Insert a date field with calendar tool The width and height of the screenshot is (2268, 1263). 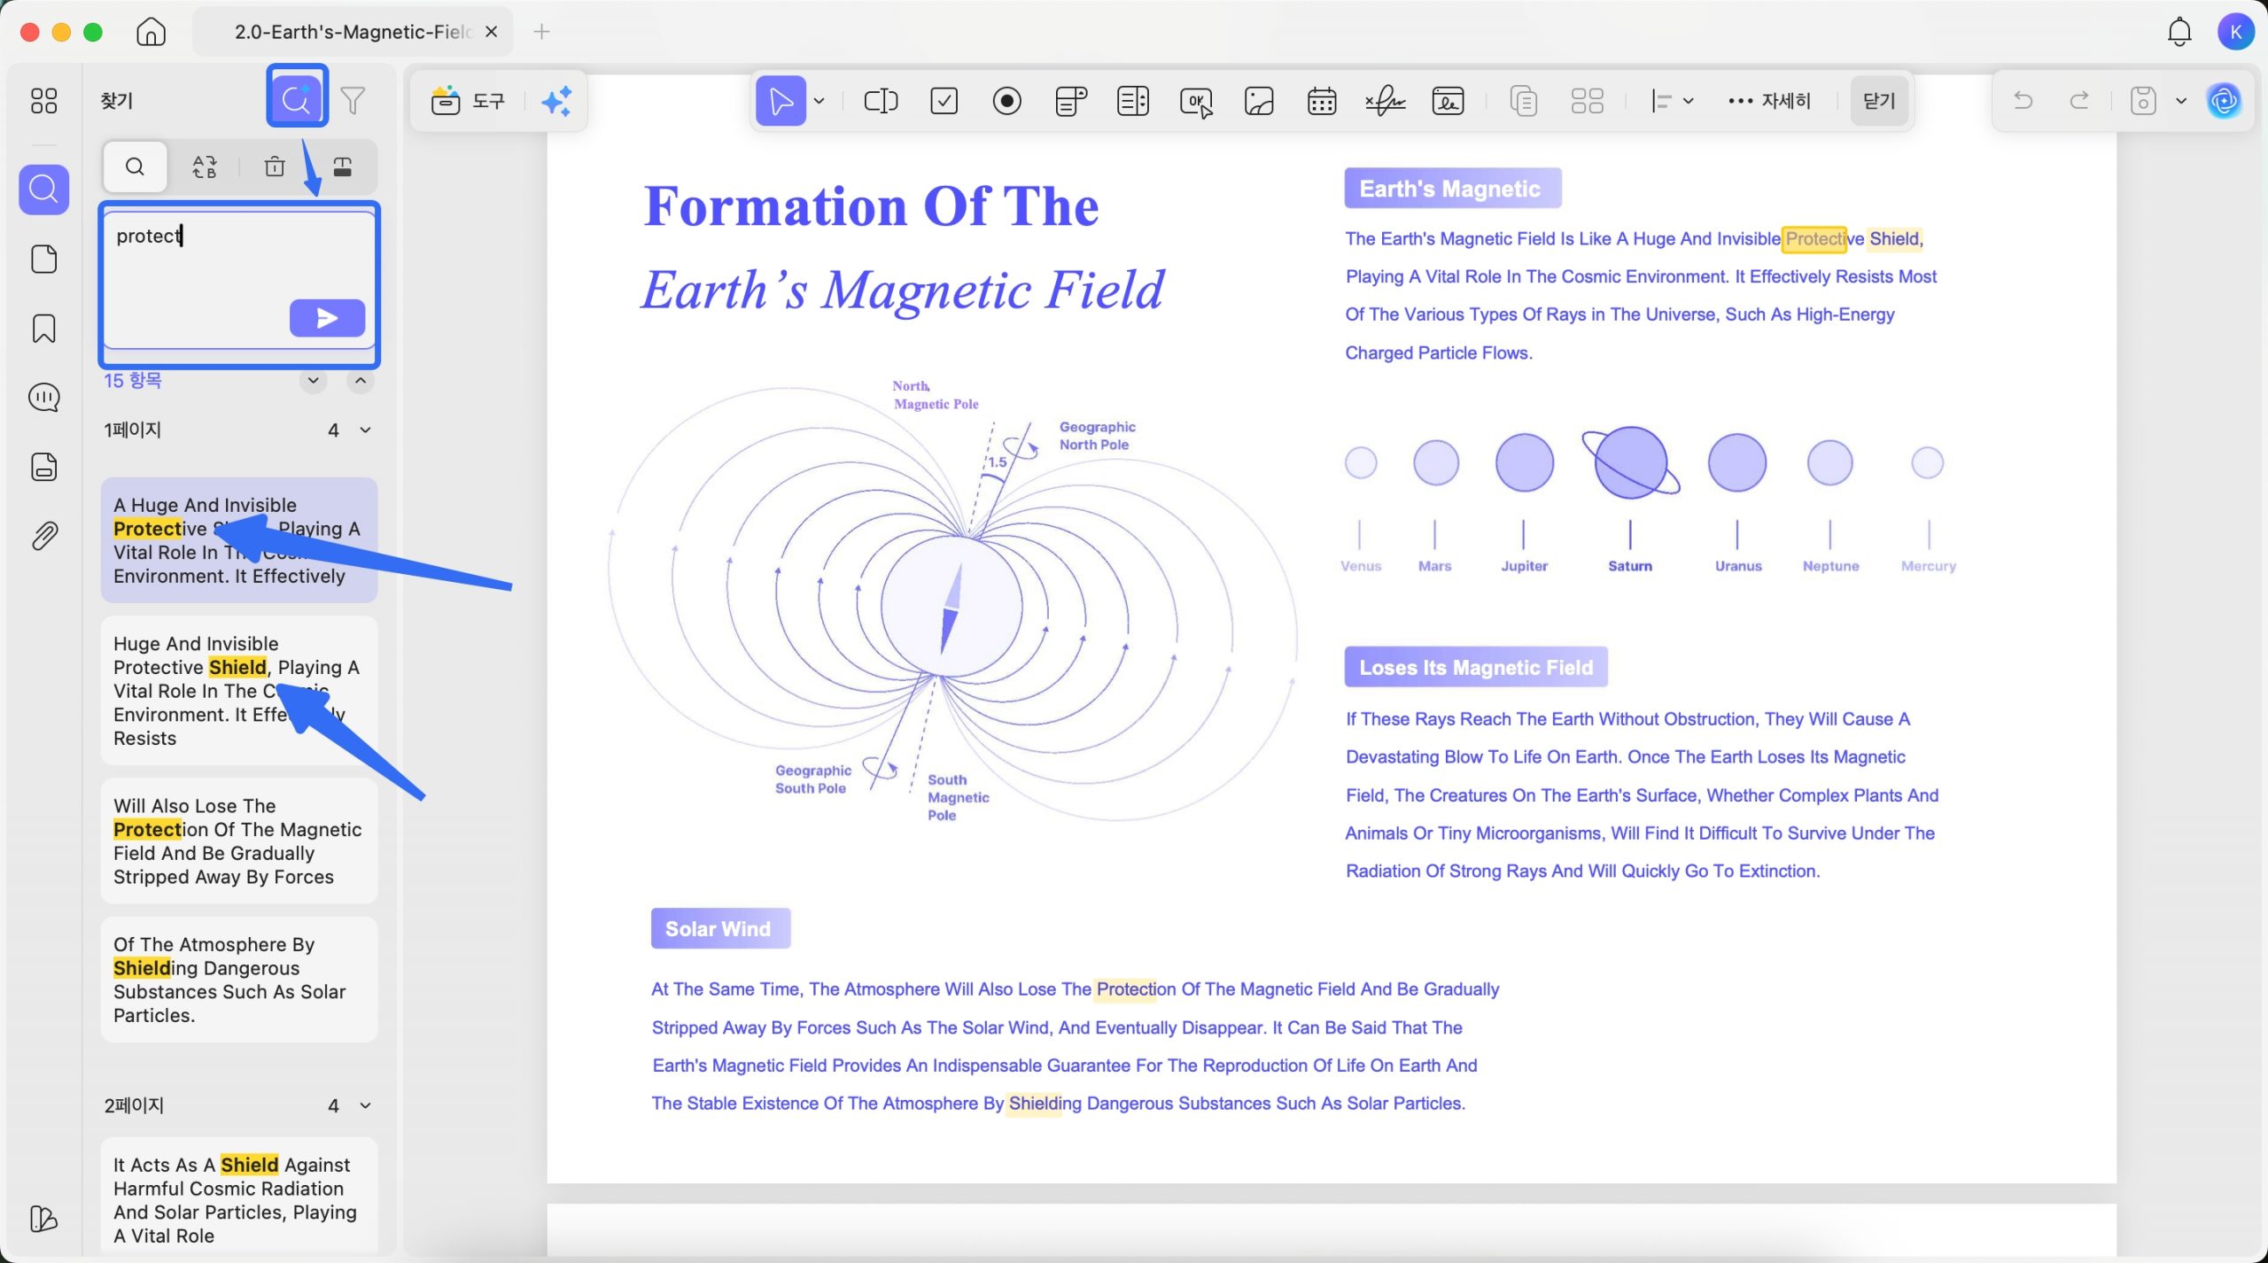[1321, 101]
